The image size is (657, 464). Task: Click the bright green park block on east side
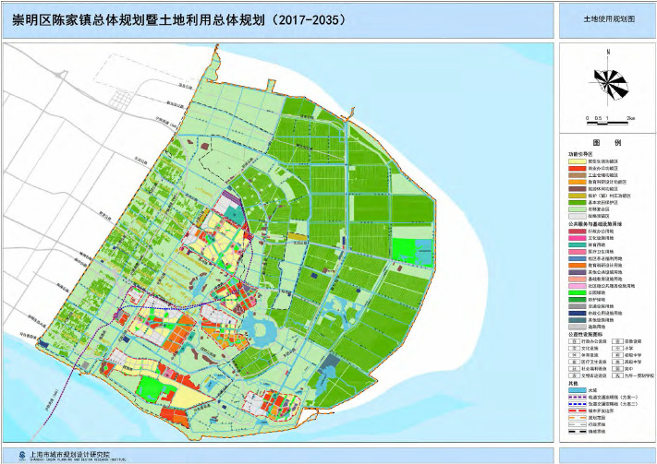point(404,250)
